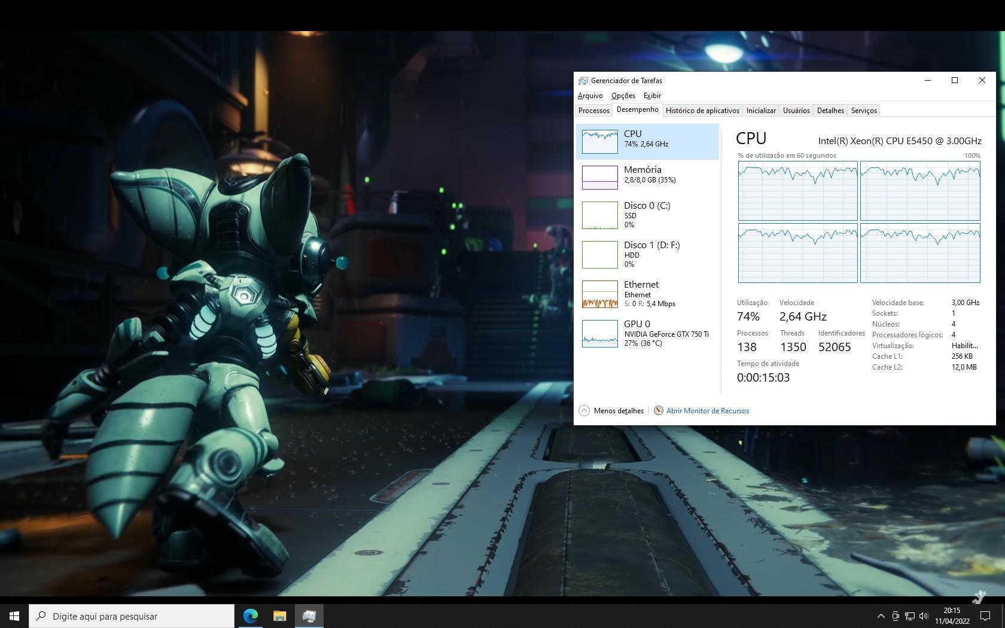Viewport: 1005px width, 628px height.
Task: Click the Virtualização Habilit... value
Action: click(964, 346)
